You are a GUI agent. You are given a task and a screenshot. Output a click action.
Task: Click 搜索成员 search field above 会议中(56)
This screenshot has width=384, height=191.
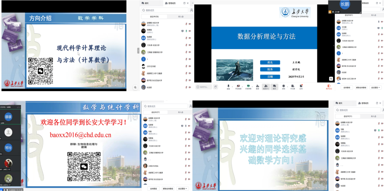(x=164, y=10)
